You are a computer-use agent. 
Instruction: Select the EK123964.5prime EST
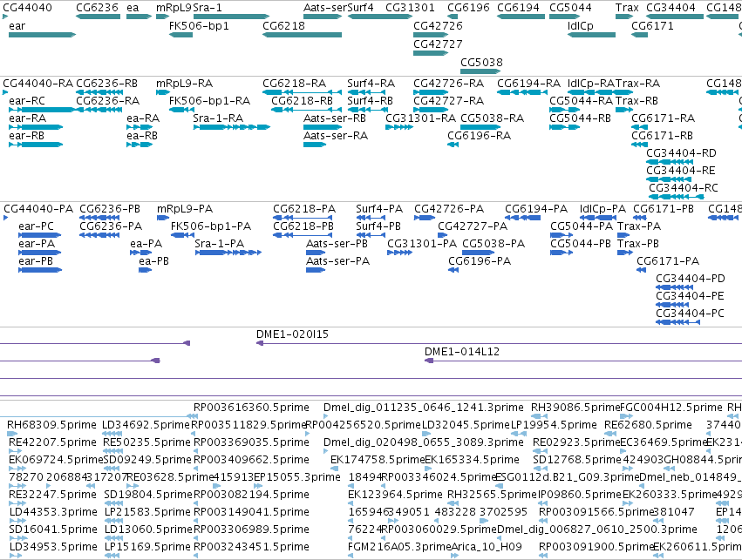tap(351, 503)
